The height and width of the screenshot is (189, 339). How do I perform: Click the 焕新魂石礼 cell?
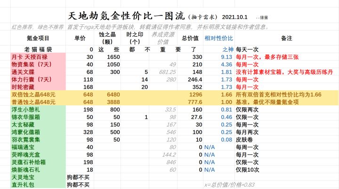tap(26, 170)
